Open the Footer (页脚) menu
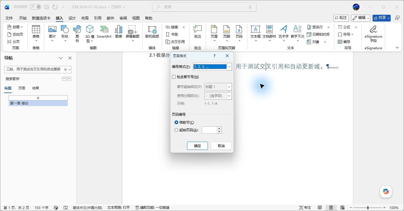The height and width of the screenshot is (211, 404). point(227,33)
